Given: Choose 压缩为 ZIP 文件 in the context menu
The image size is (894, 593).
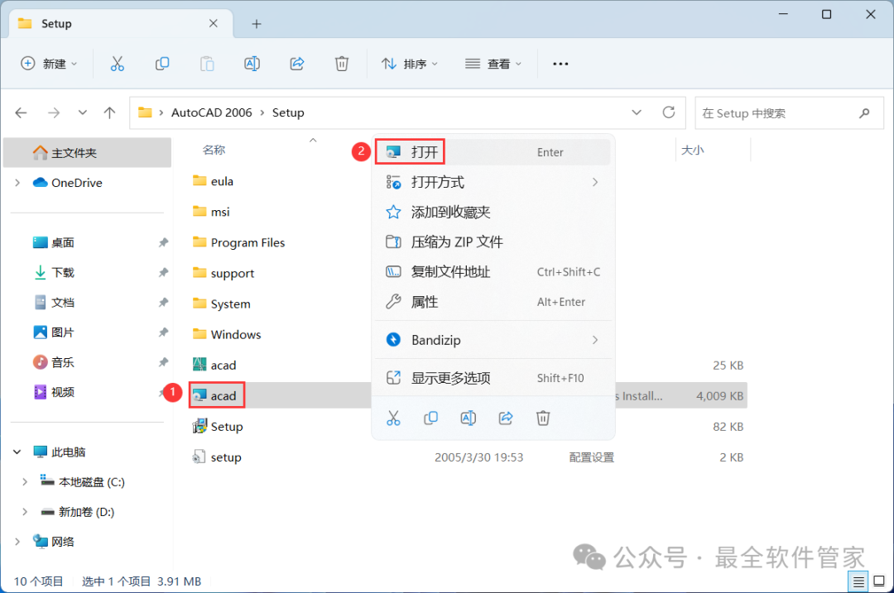Looking at the screenshot, I should pyautogui.click(x=493, y=242).
